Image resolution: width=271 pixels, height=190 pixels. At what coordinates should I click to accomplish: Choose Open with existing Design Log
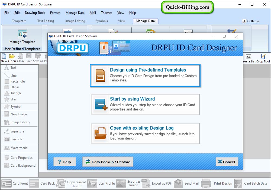(x=145, y=134)
